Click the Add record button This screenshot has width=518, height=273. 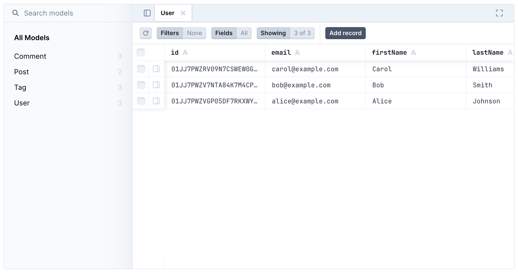pyautogui.click(x=345, y=33)
